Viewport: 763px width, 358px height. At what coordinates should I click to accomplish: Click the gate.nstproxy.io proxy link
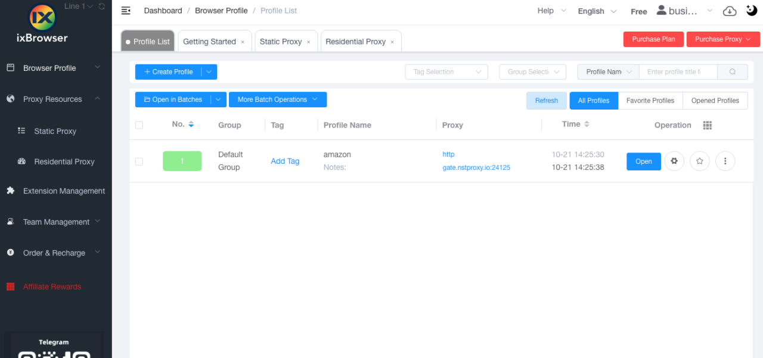(476, 167)
